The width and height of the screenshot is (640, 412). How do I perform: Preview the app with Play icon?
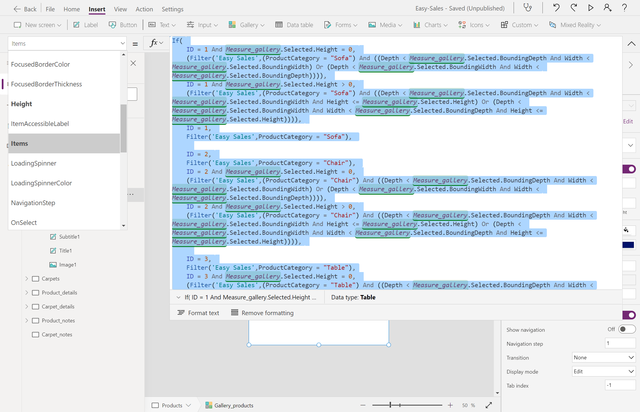point(591,8)
